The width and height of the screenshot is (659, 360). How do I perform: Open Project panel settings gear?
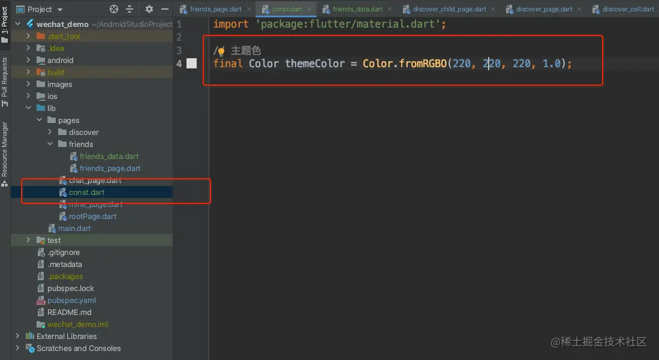coord(149,9)
